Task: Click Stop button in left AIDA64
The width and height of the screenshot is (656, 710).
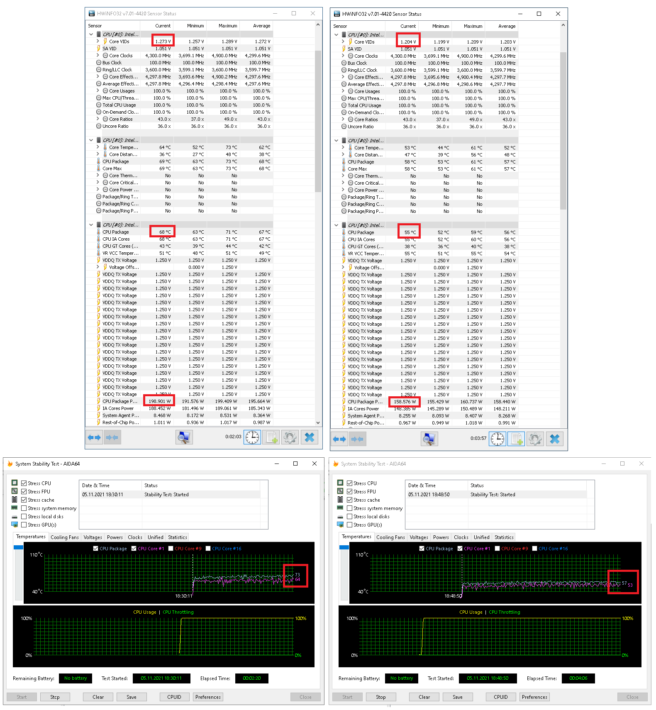Action: 55,697
